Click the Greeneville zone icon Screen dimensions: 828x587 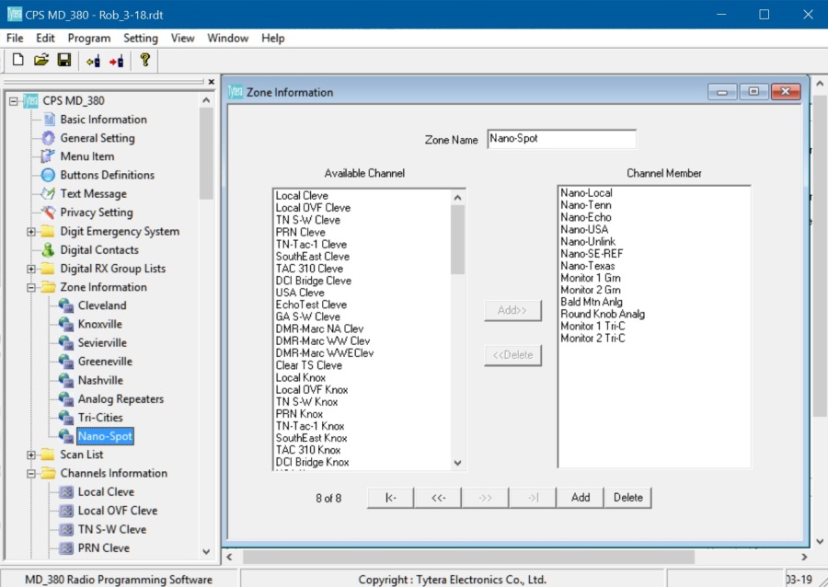66,362
